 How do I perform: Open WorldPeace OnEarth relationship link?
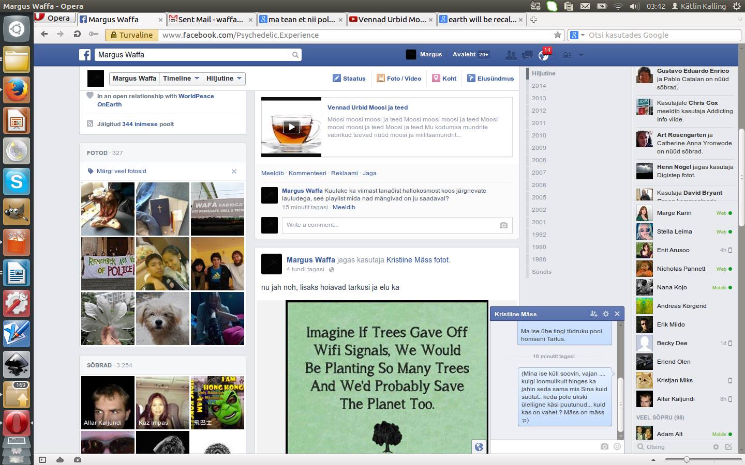click(156, 100)
